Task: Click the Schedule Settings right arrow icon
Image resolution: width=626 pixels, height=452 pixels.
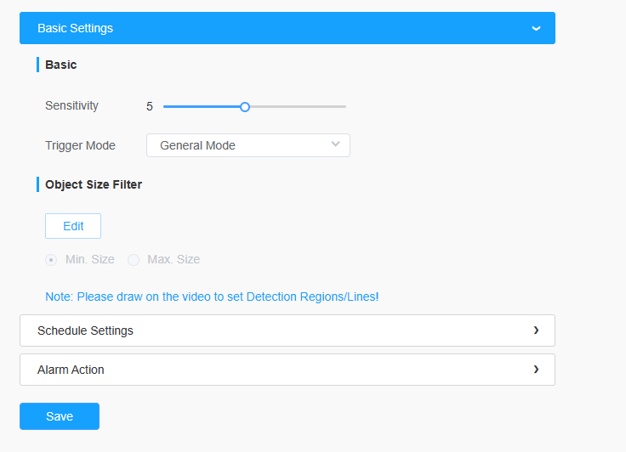Action: tap(536, 331)
